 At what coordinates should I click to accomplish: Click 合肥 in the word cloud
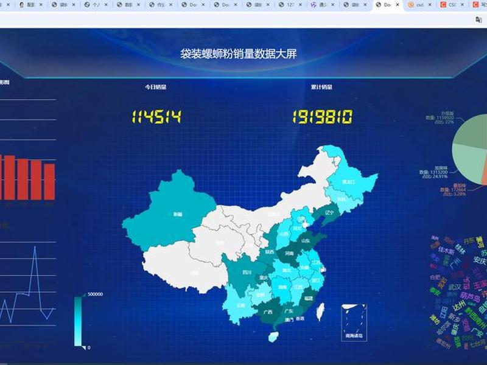(x=435, y=277)
